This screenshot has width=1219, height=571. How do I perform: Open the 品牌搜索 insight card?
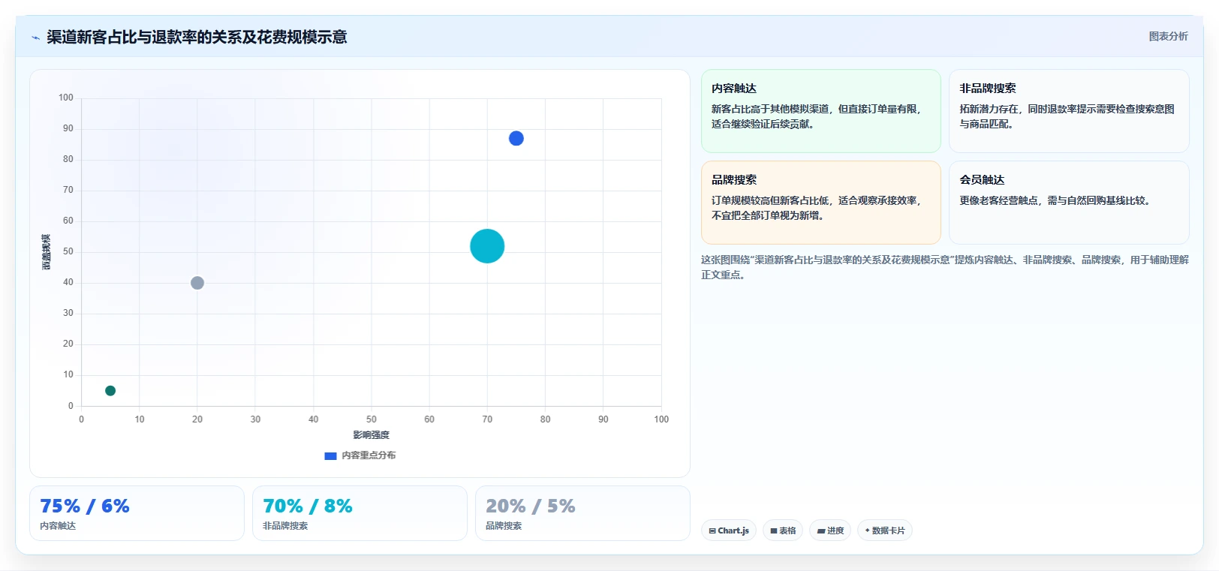point(820,203)
